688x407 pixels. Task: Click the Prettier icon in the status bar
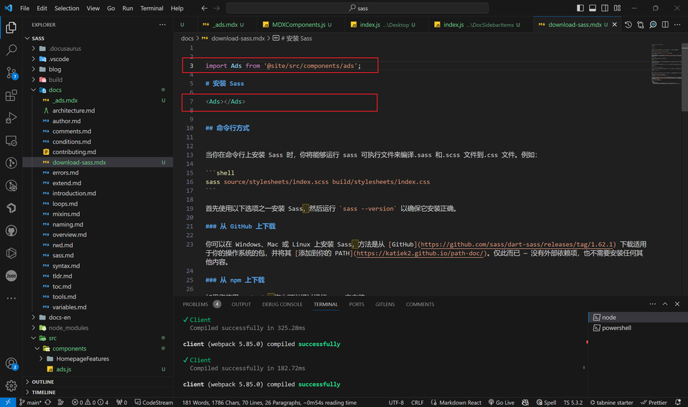tap(654, 402)
